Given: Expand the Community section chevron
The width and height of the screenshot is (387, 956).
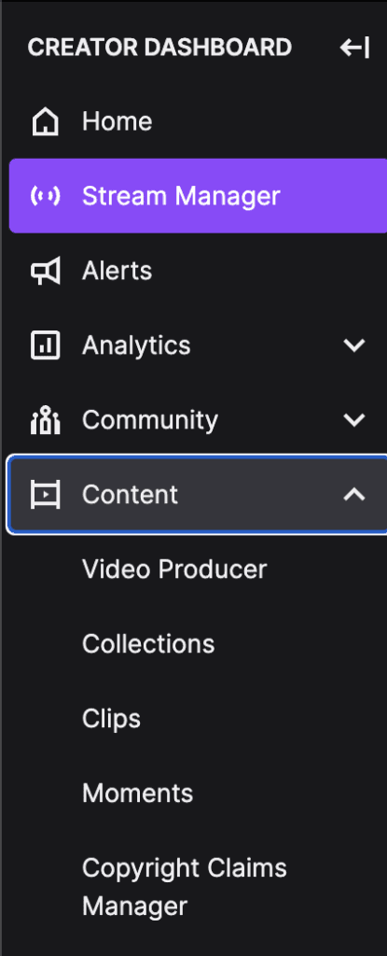Looking at the screenshot, I should pos(354,420).
